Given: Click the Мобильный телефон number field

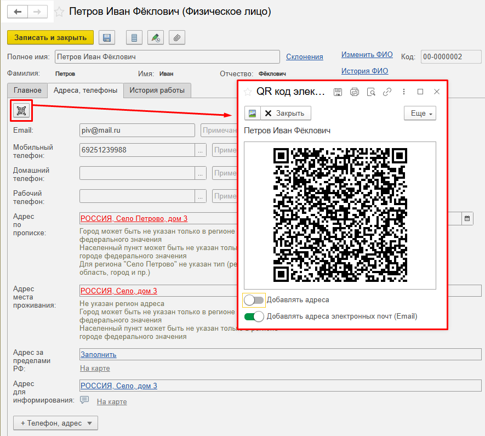Looking at the screenshot, I should (137, 150).
